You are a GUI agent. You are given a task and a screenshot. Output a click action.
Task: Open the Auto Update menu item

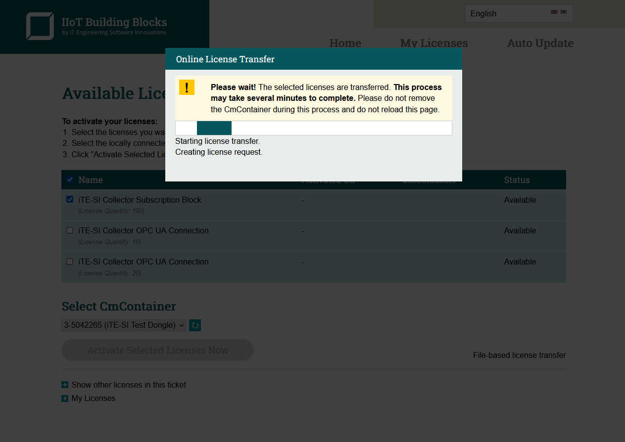tap(540, 43)
